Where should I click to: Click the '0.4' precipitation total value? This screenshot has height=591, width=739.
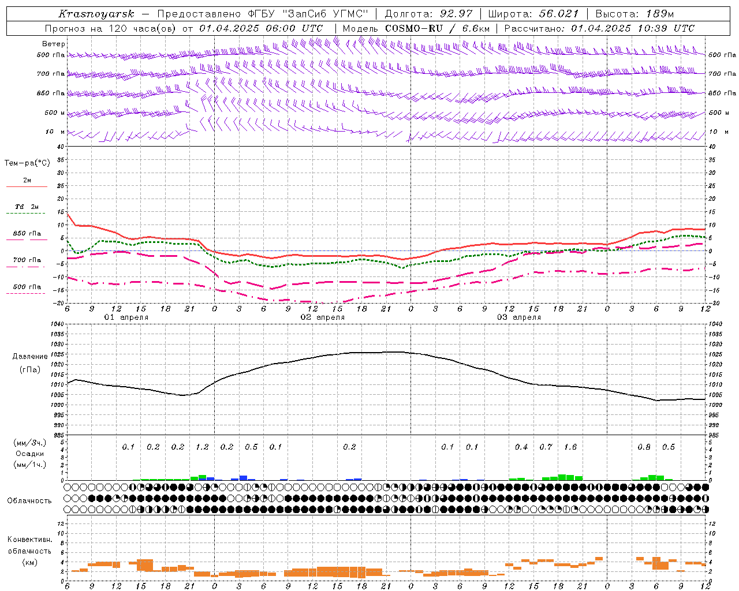click(x=521, y=447)
